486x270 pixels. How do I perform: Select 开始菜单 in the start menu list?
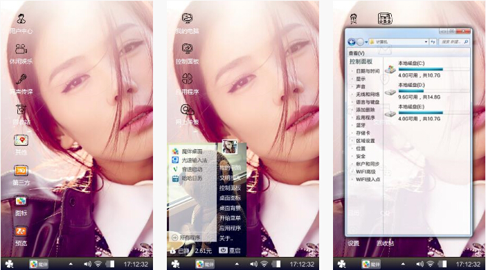pos(230,218)
